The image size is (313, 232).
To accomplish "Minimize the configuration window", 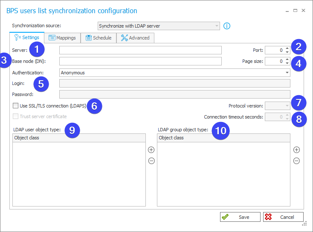I will tap(287, 11).
